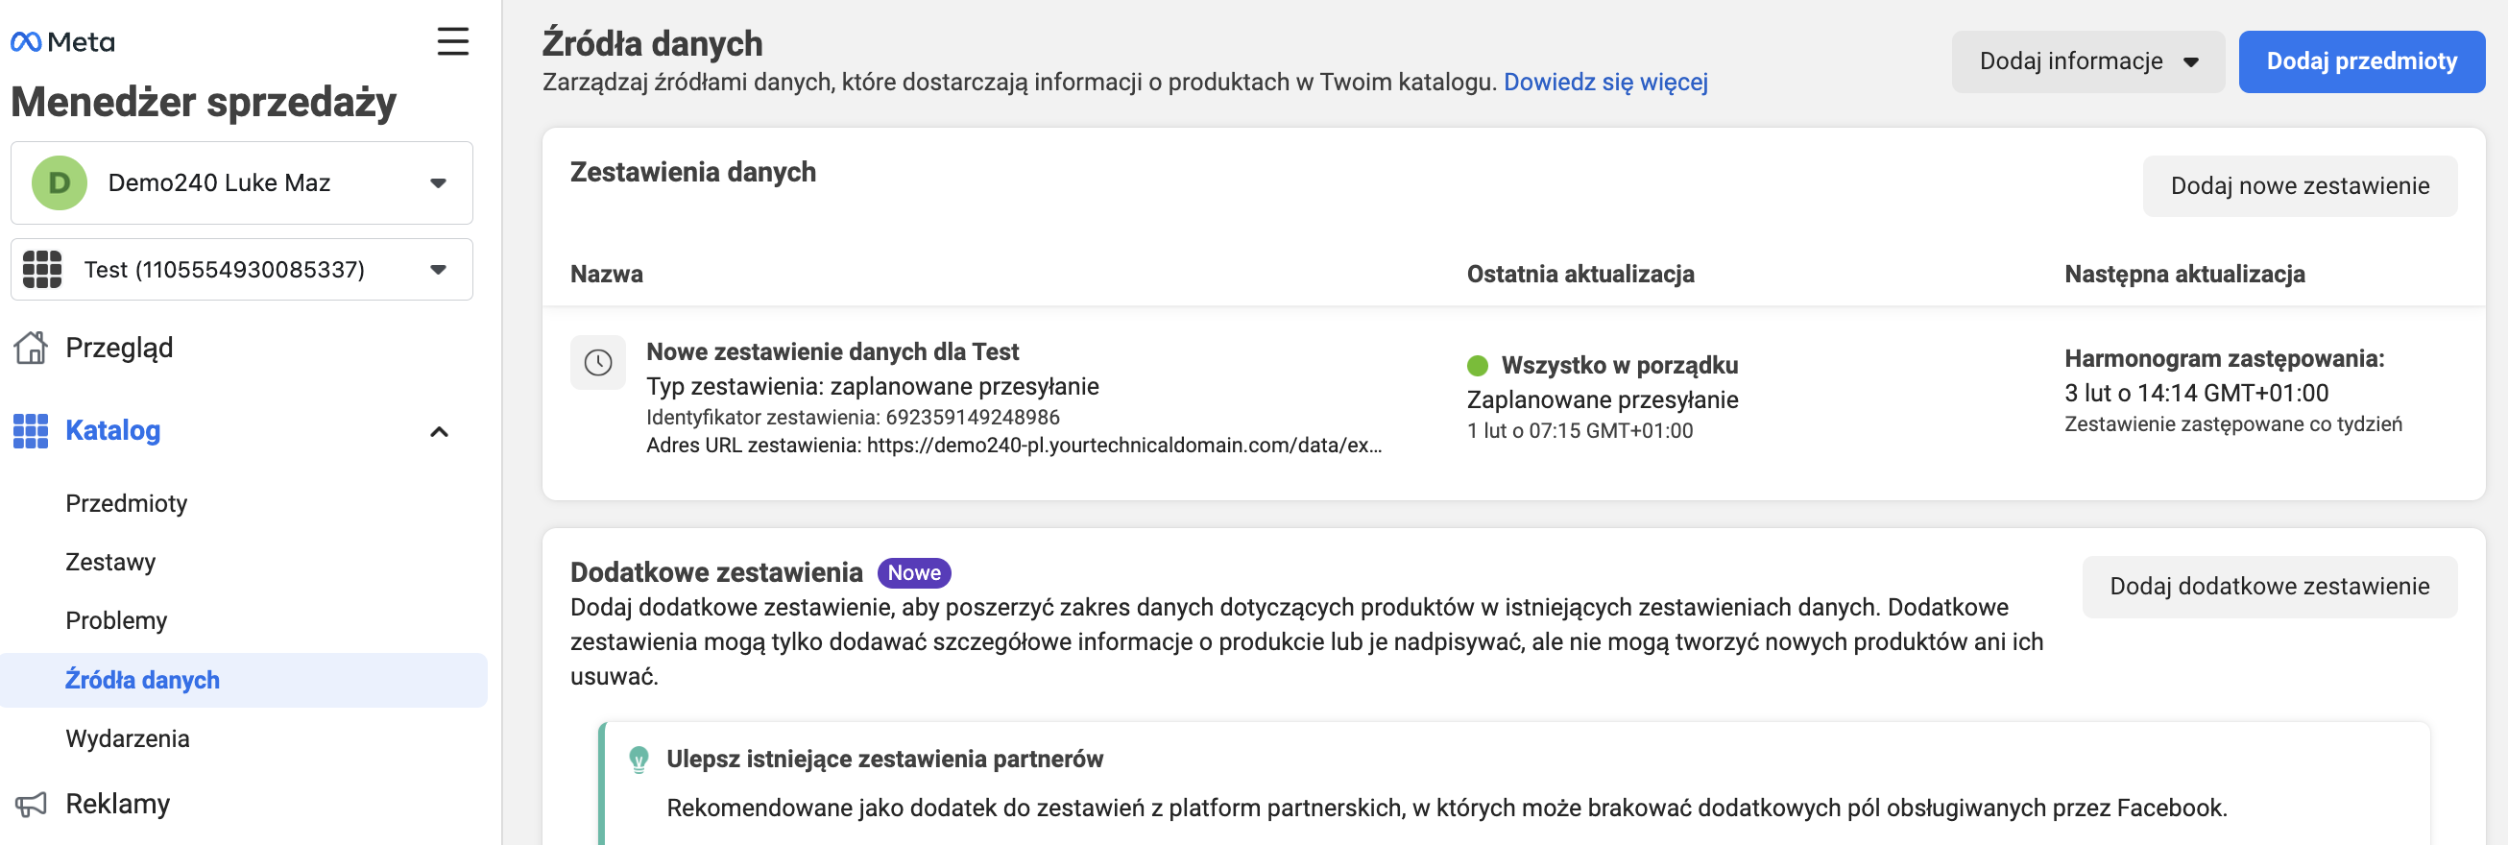Click the Nazwa column header
This screenshot has height=845, width=2508.
click(607, 274)
